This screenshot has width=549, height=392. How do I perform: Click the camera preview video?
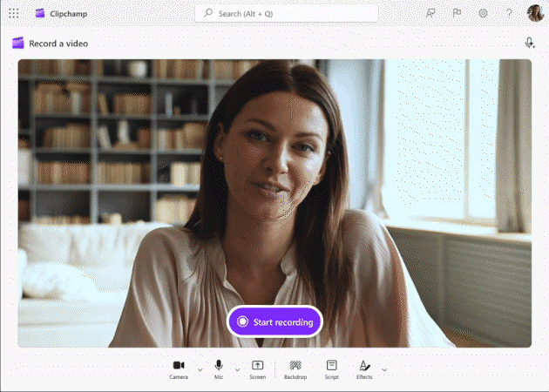(x=274, y=203)
